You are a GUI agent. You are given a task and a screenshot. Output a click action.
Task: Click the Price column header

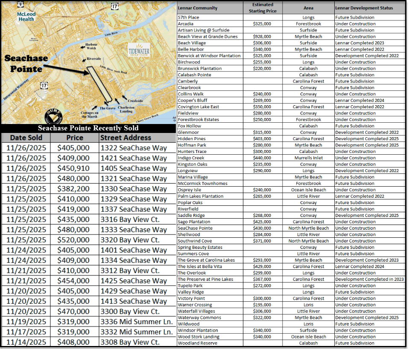click(74, 138)
